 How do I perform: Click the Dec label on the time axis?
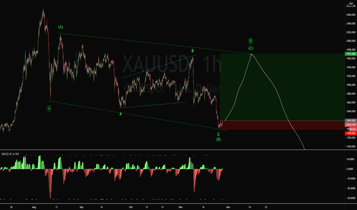[x=228, y=207]
